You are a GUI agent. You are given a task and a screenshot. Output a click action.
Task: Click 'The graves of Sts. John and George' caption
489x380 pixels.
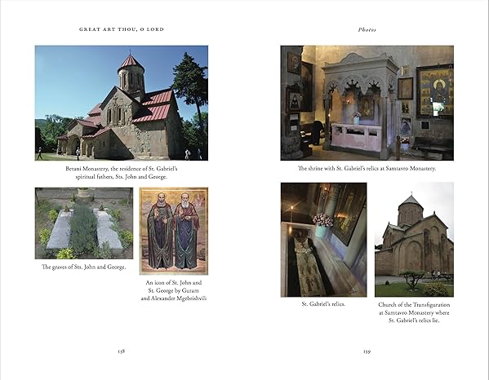[84, 267]
